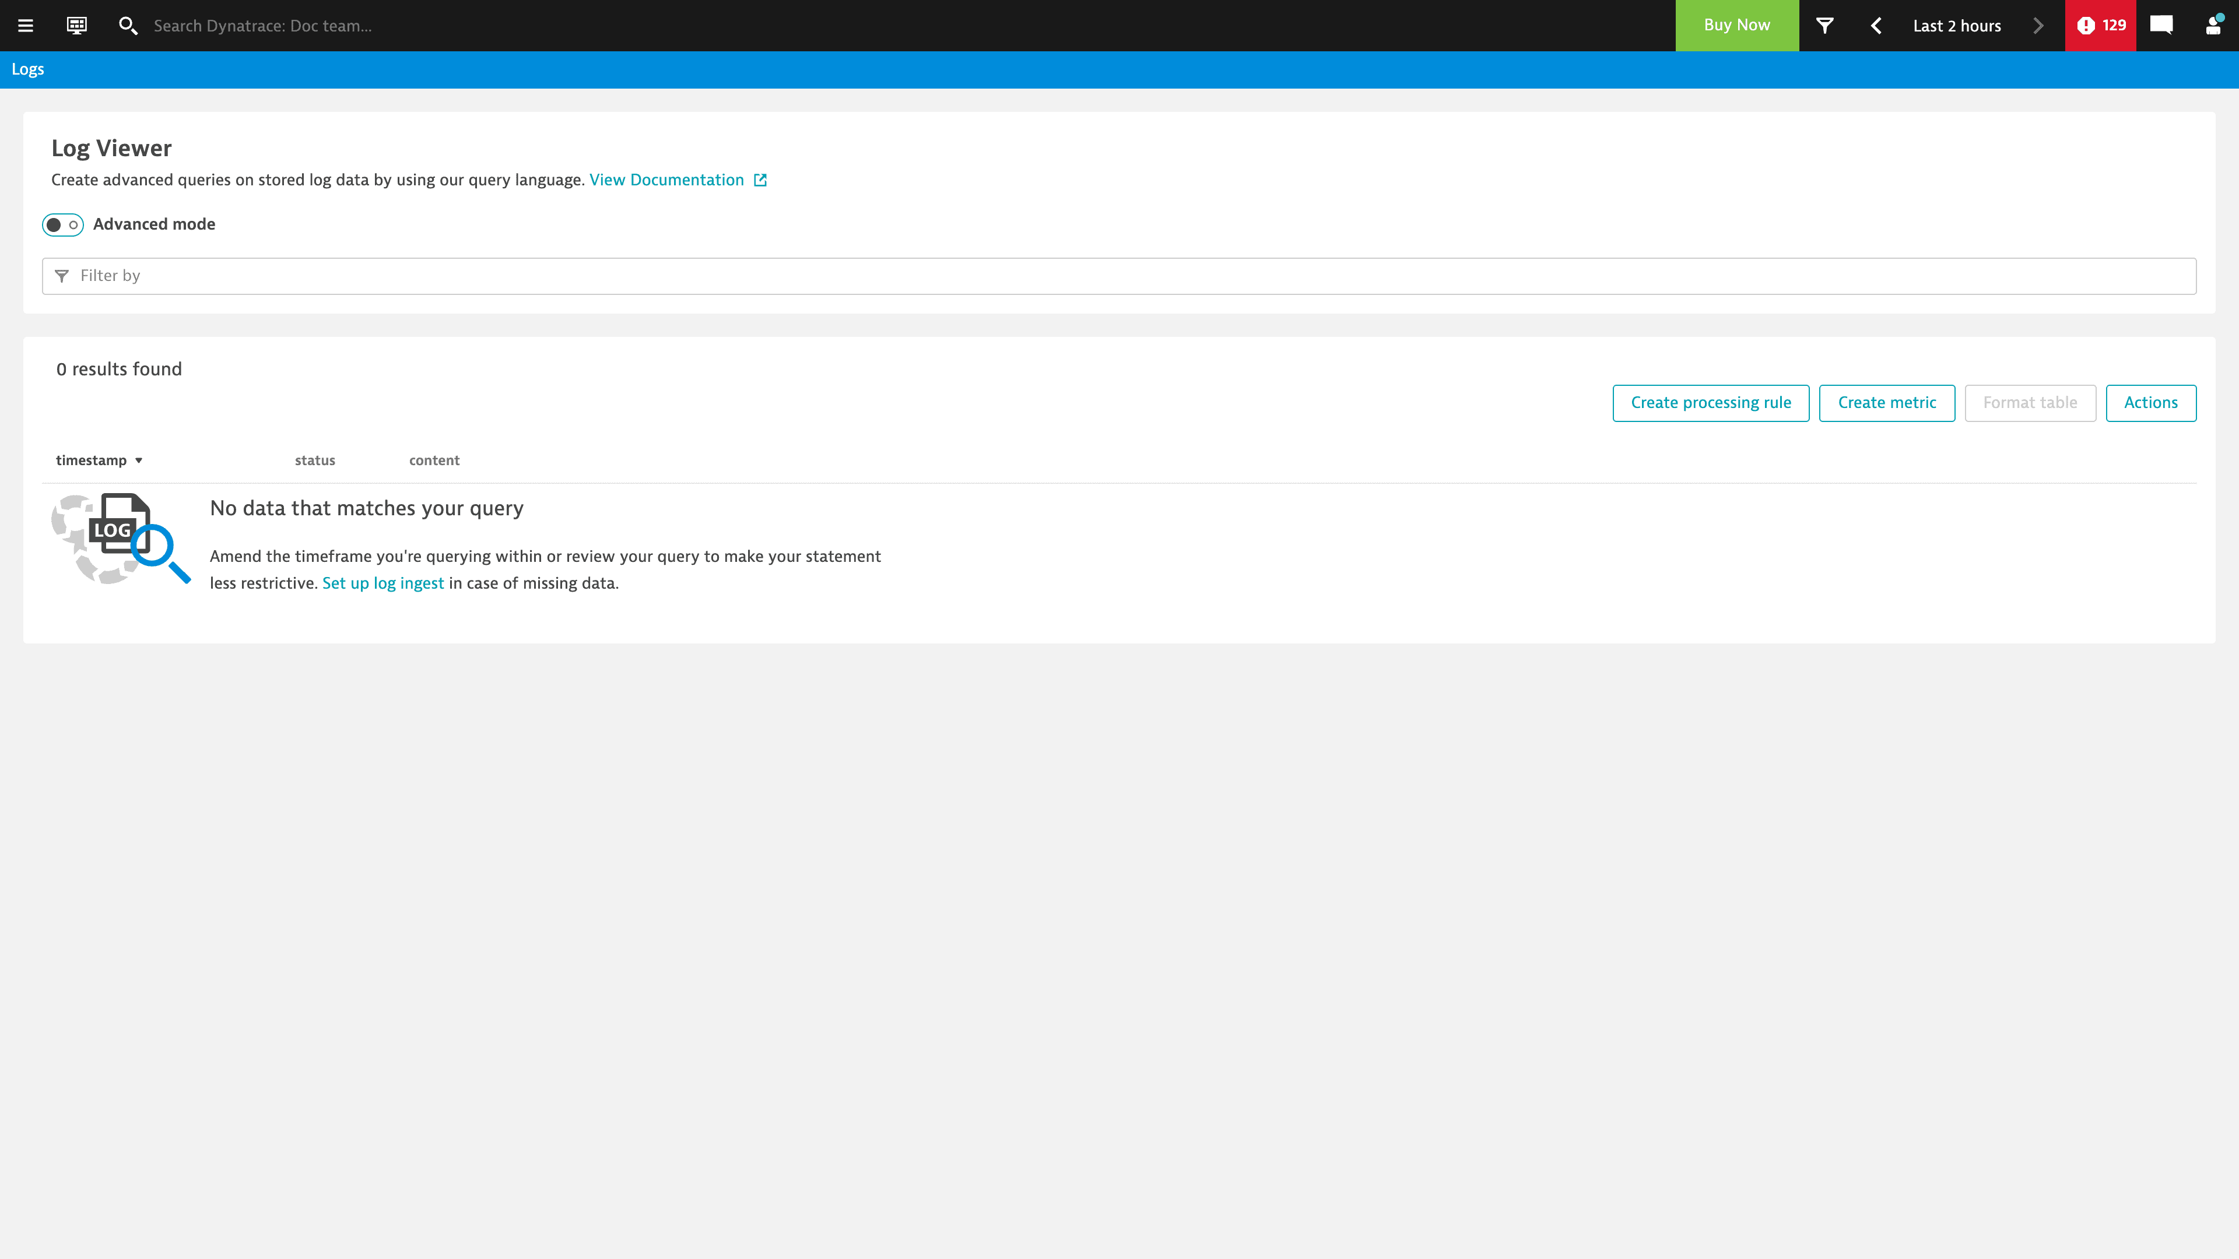2239x1259 pixels.
Task: Click the status column header
Action: click(315, 460)
